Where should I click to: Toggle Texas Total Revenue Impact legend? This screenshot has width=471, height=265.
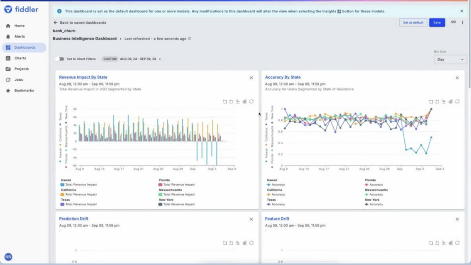[79, 204]
